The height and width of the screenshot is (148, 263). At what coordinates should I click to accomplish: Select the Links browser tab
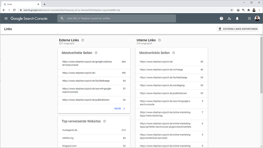pyautogui.click(x=20, y=4)
